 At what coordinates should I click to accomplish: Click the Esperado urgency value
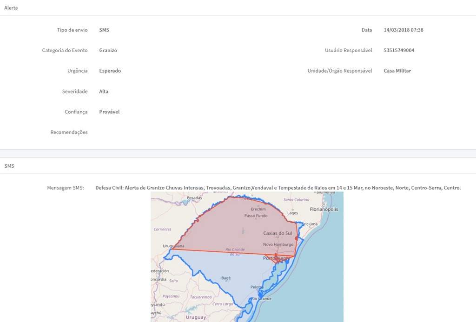(x=110, y=71)
